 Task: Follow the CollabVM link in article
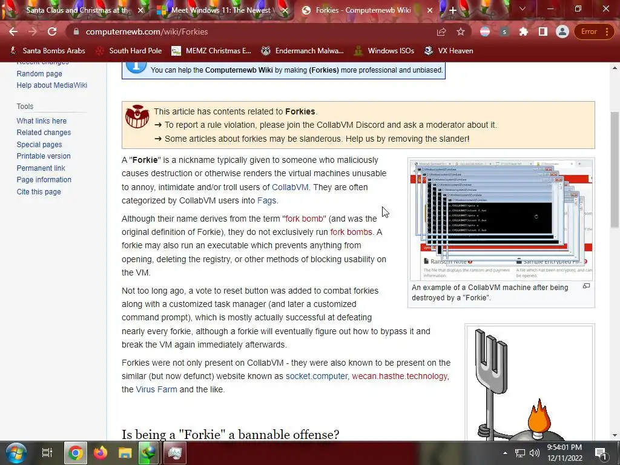290,187
